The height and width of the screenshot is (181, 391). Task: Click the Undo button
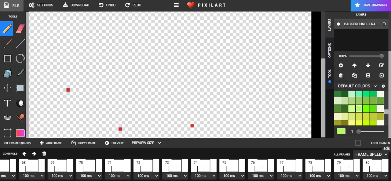[x=107, y=5]
